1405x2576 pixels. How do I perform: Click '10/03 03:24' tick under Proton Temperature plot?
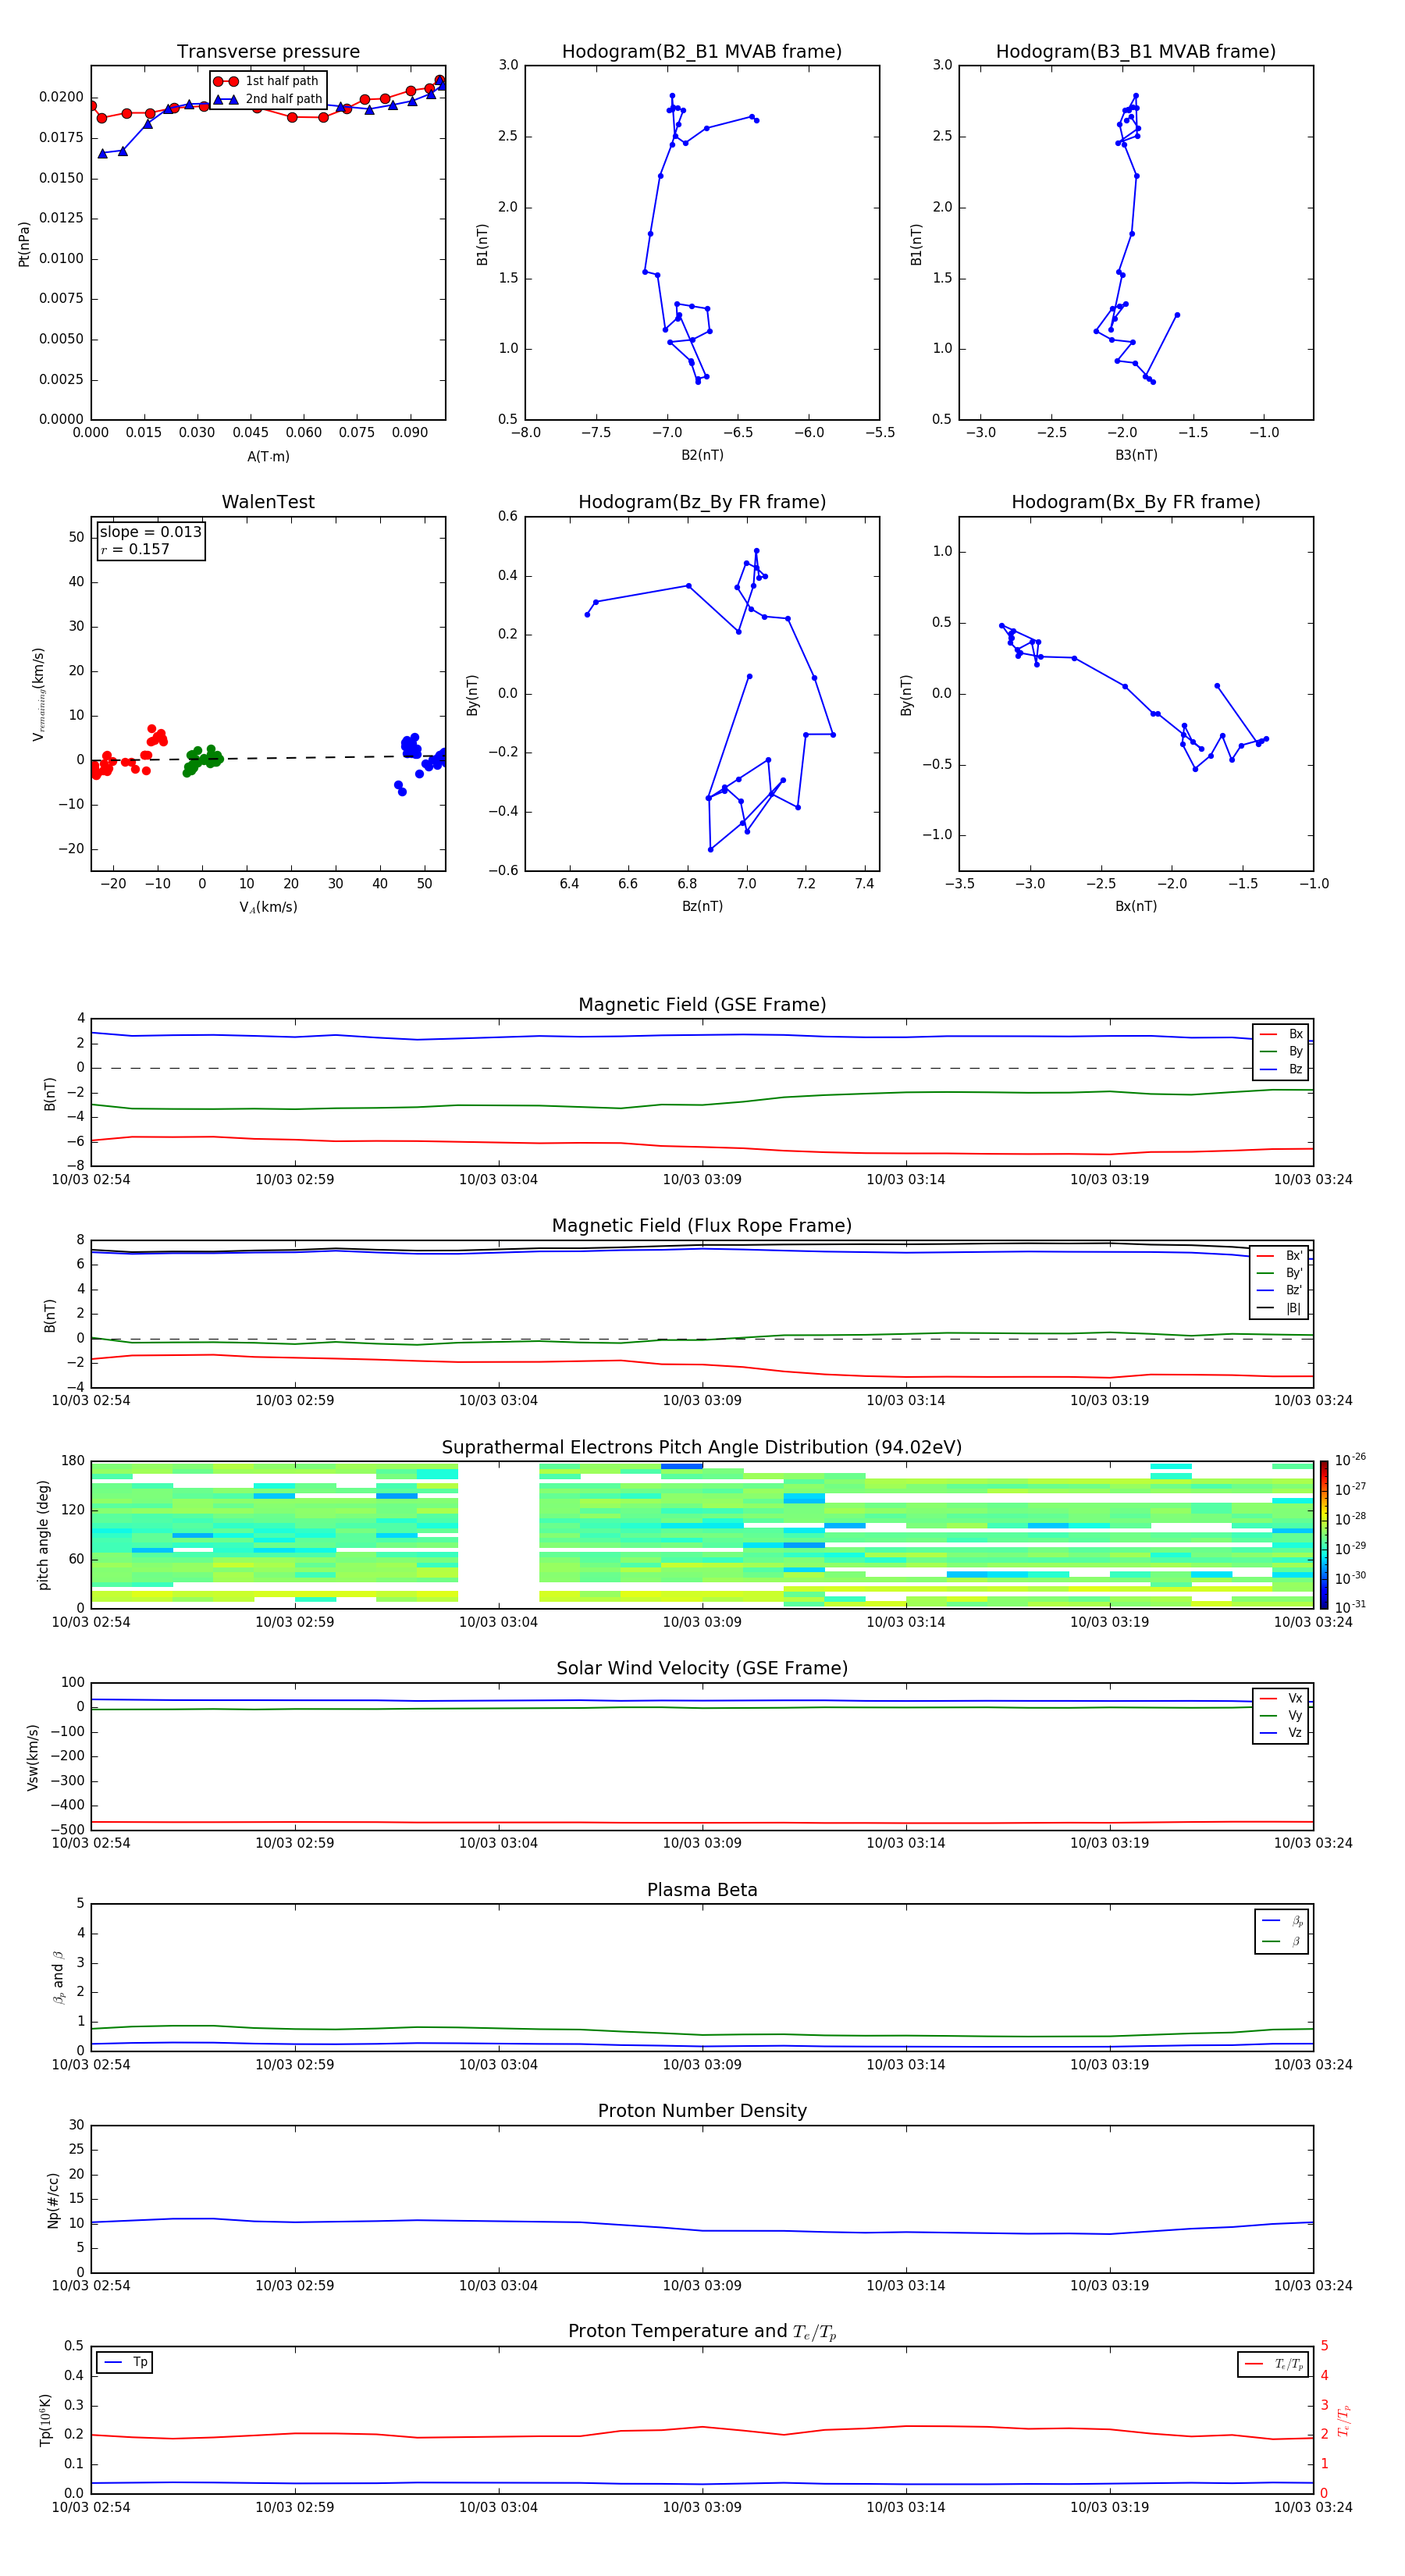click(x=1313, y=2507)
